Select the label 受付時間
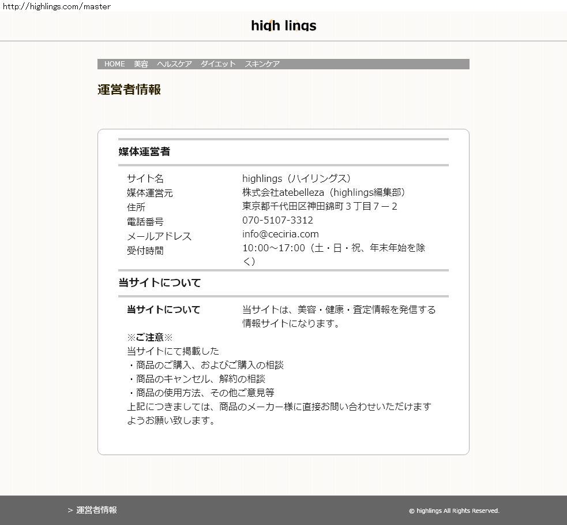 coord(145,251)
